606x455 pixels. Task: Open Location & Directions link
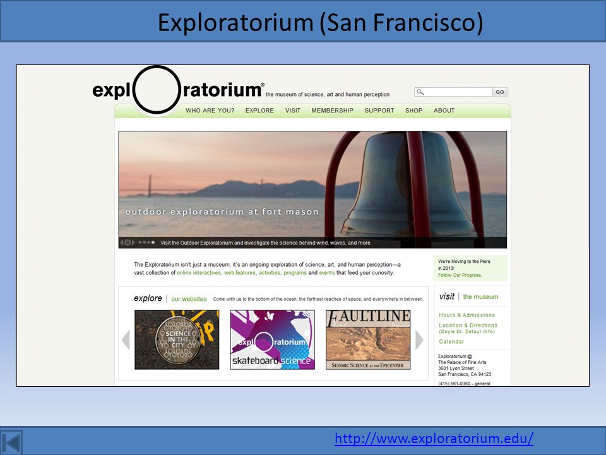pos(468,325)
